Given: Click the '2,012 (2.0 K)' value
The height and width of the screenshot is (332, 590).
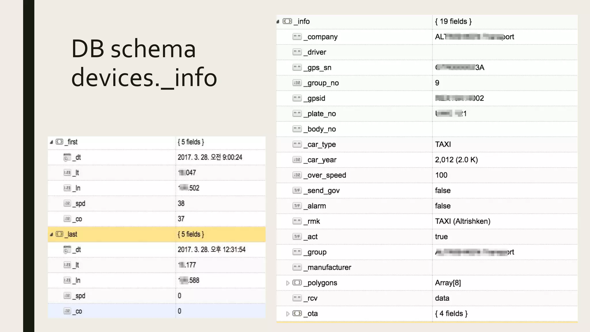Looking at the screenshot, I should coord(456,160).
